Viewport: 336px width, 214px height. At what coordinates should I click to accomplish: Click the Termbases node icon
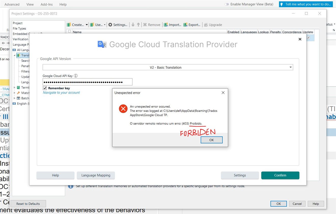click(18, 87)
